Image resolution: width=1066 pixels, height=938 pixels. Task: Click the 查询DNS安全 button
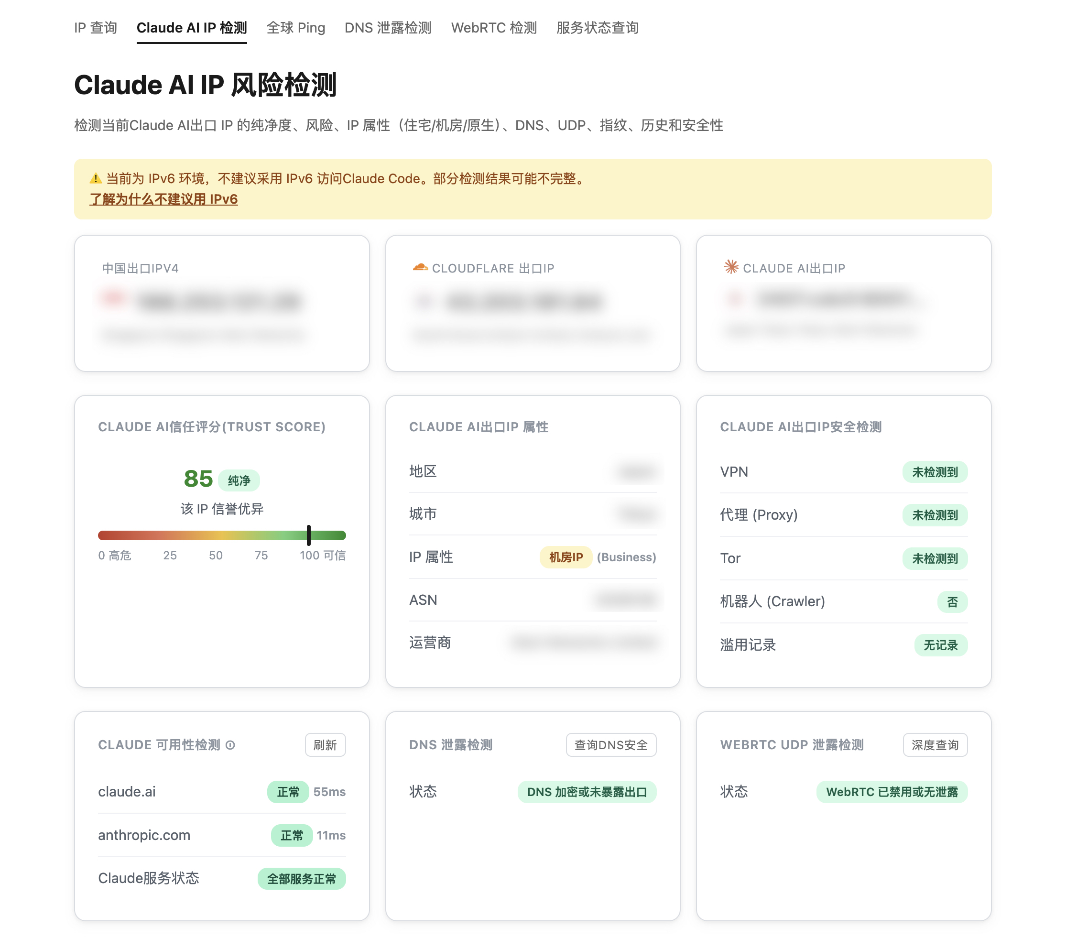point(611,745)
